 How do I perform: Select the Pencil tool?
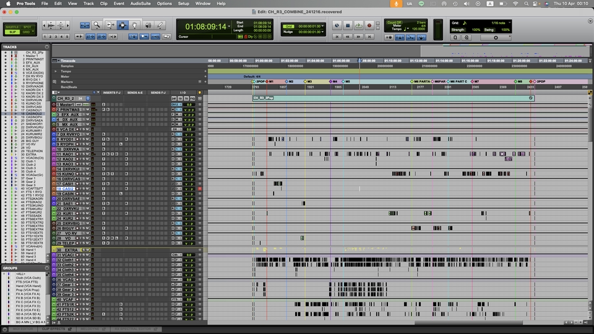click(160, 25)
